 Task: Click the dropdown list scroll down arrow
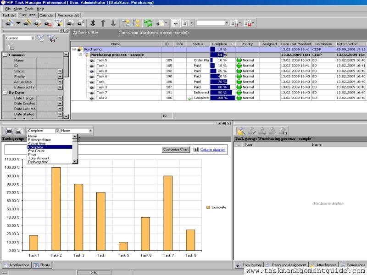pyautogui.click(x=75, y=161)
